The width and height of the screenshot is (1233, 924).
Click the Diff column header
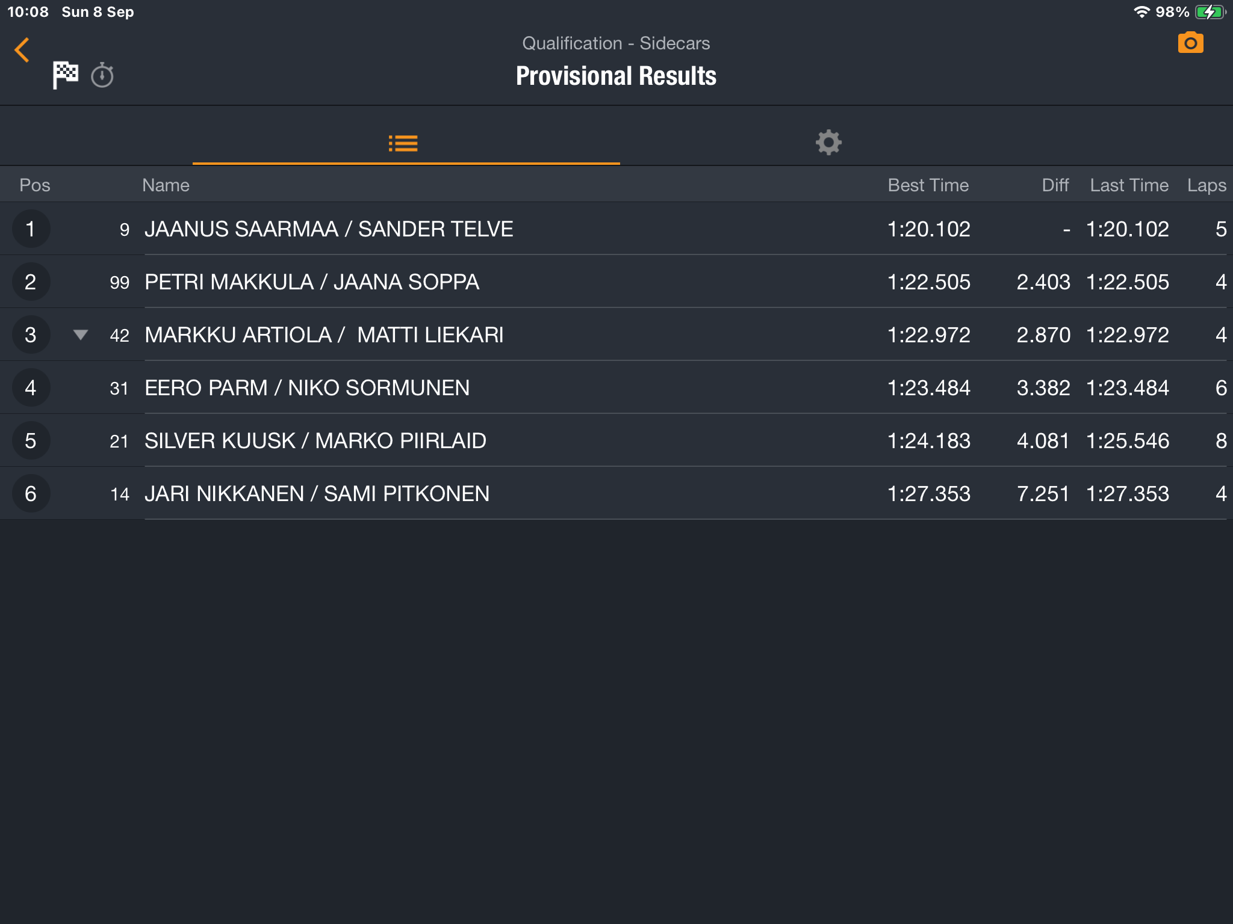click(x=1055, y=185)
